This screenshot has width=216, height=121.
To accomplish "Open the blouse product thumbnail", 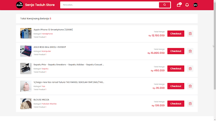I will click(x=26, y=104).
